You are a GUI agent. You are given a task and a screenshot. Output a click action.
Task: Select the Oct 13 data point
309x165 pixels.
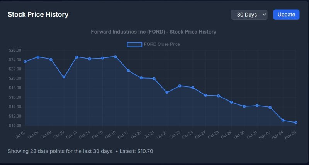coord(77,57)
